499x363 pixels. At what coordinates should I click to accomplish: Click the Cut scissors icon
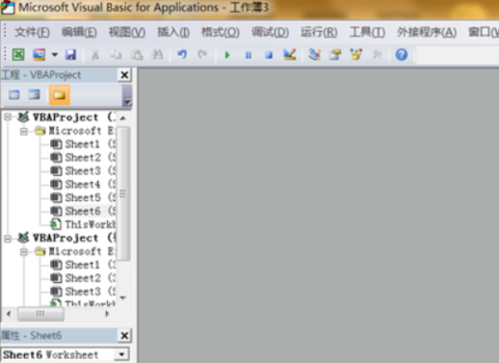pyautogui.click(x=95, y=55)
